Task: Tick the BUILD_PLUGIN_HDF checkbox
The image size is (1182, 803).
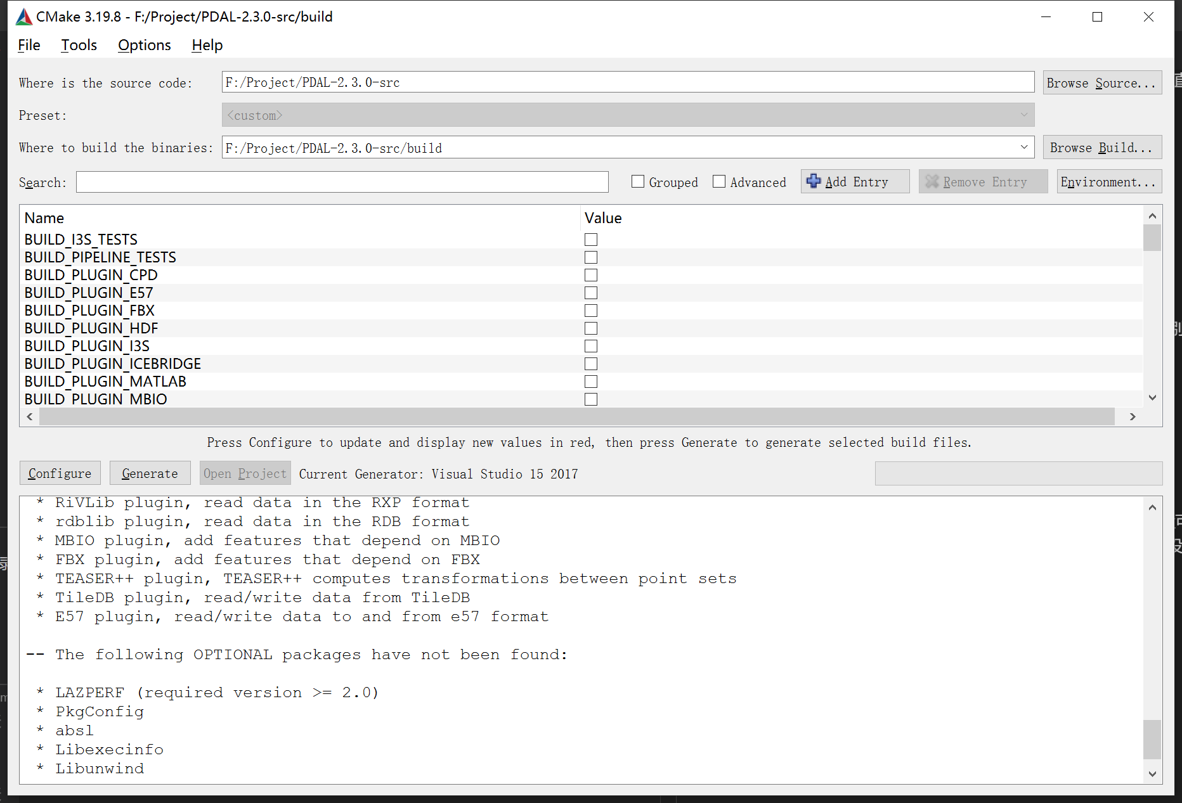Action: click(x=591, y=328)
